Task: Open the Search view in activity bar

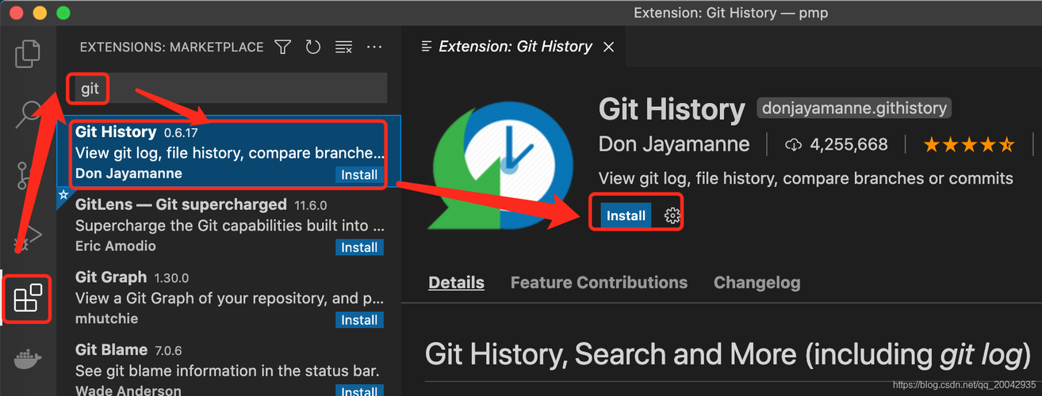Action: (29, 115)
